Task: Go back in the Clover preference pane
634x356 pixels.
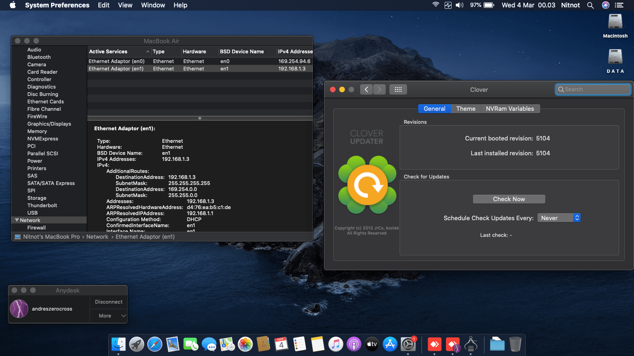Action: (x=367, y=89)
